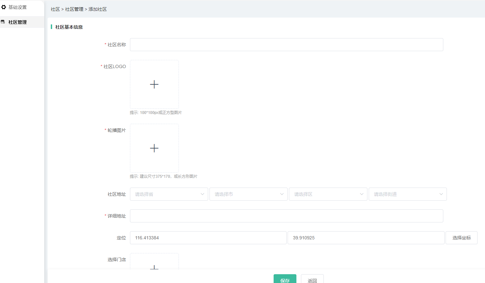This screenshot has width=485, height=283.
Task: Open 基础设置 in the sidebar
Action: click(x=18, y=7)
